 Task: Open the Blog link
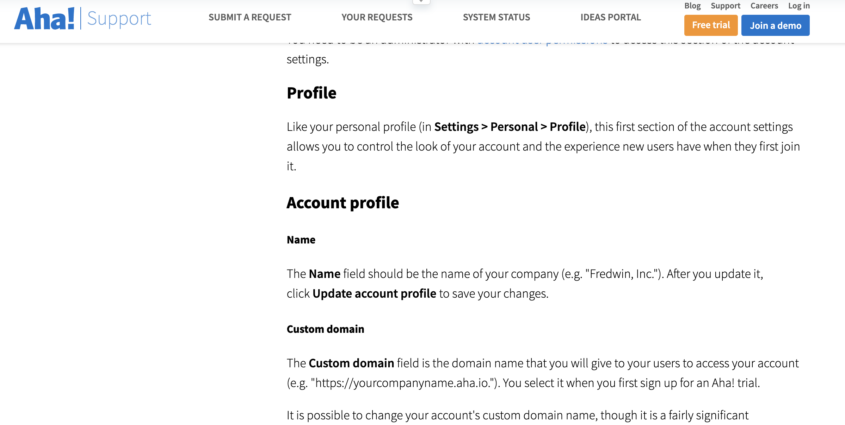click(692, 6)
